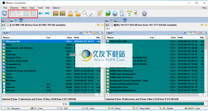Click the F7 - New folder button

coord(141,108)
